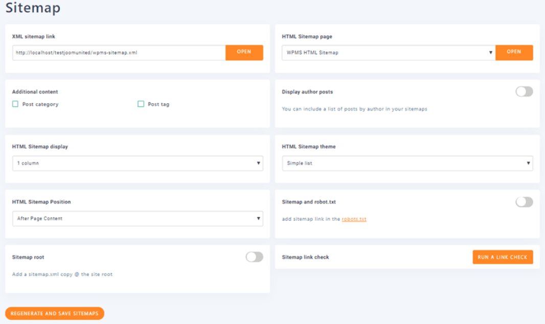Image resolution: width=545 pixels, height=324 pixels.
Task: Follow the robots.txt link
Action: click(x=354, y=219)
